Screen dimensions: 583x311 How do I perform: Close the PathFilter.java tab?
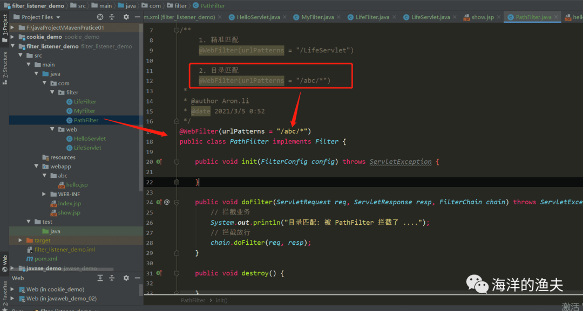pos(556,17)
